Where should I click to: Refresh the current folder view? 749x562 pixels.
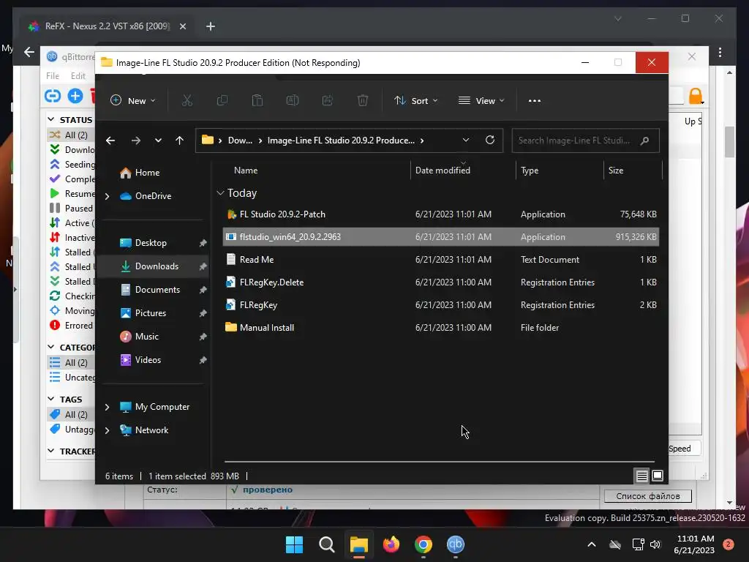(489, 140)
